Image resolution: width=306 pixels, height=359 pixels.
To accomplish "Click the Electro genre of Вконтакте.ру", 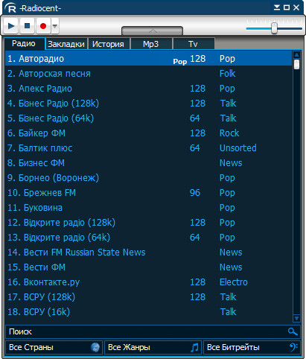I will [x=234, y=282].
